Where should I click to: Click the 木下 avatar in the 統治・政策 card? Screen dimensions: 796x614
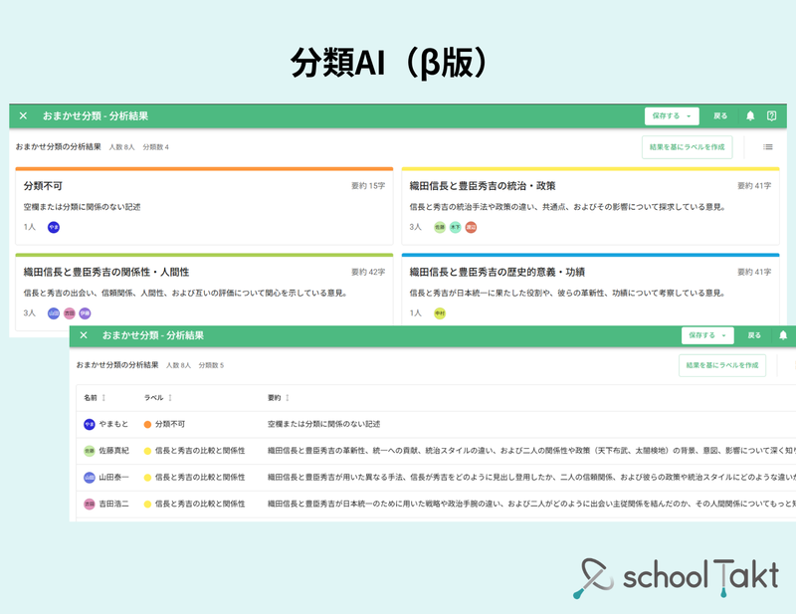click(458, 226)
